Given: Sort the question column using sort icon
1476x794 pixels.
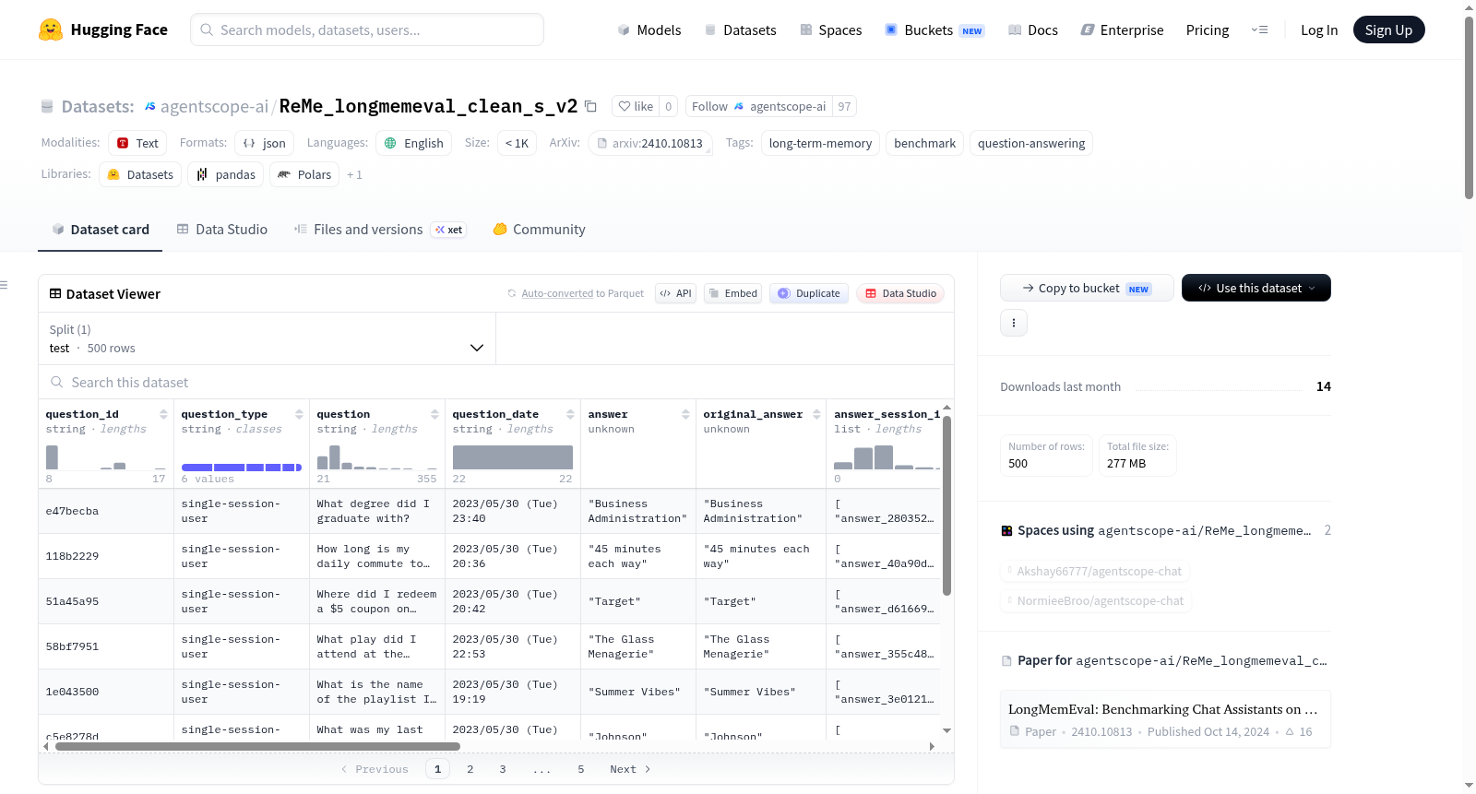Looking at the screenshot, I should pos(434,414).
